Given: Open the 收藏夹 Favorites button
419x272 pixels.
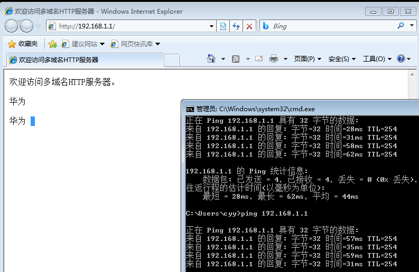Looking at the screenshot, I should 23,44.
